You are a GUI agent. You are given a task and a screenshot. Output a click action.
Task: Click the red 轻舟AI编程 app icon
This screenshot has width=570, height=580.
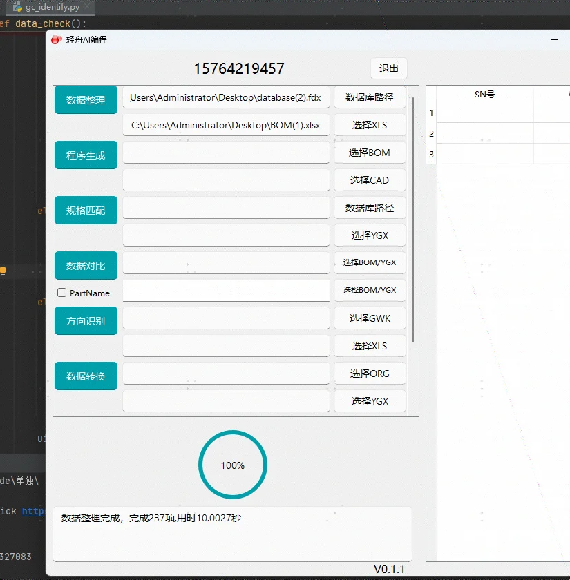click(56, 39)
